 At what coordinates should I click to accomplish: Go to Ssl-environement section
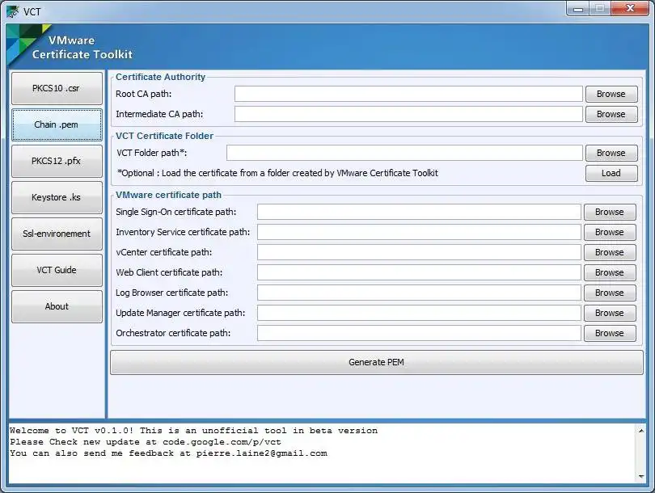click(57, 234)
